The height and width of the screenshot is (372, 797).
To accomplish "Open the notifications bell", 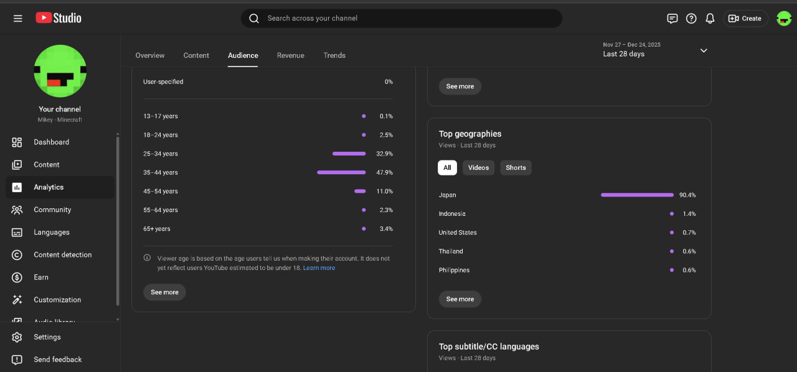I will pos(710,18).
